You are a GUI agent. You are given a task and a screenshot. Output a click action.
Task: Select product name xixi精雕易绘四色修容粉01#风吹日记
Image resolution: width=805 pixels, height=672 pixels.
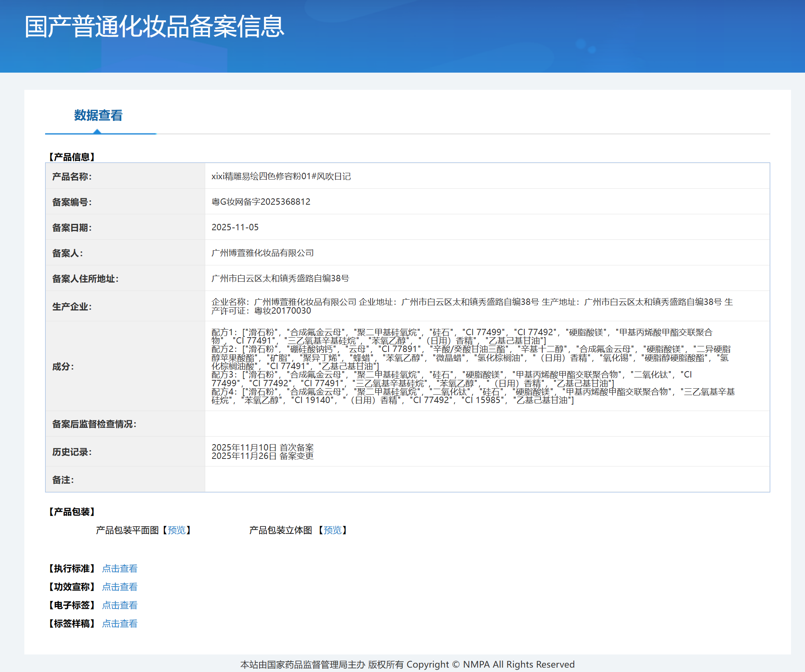(x=281, y=176)
